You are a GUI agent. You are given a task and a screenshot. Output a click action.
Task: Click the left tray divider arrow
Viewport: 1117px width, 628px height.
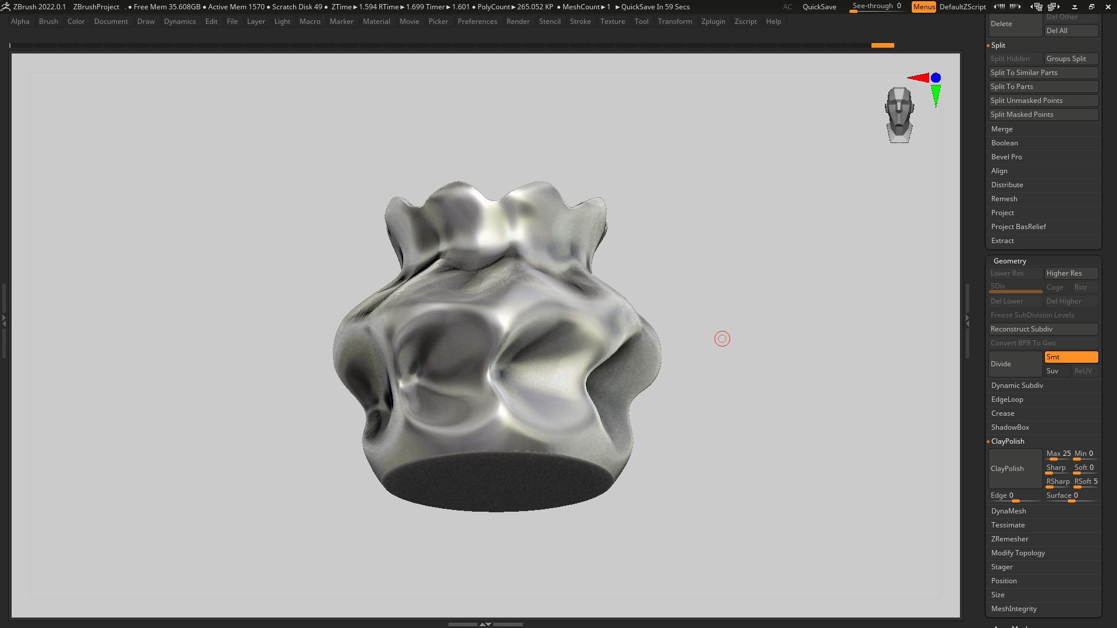click(x=3, y=320)
